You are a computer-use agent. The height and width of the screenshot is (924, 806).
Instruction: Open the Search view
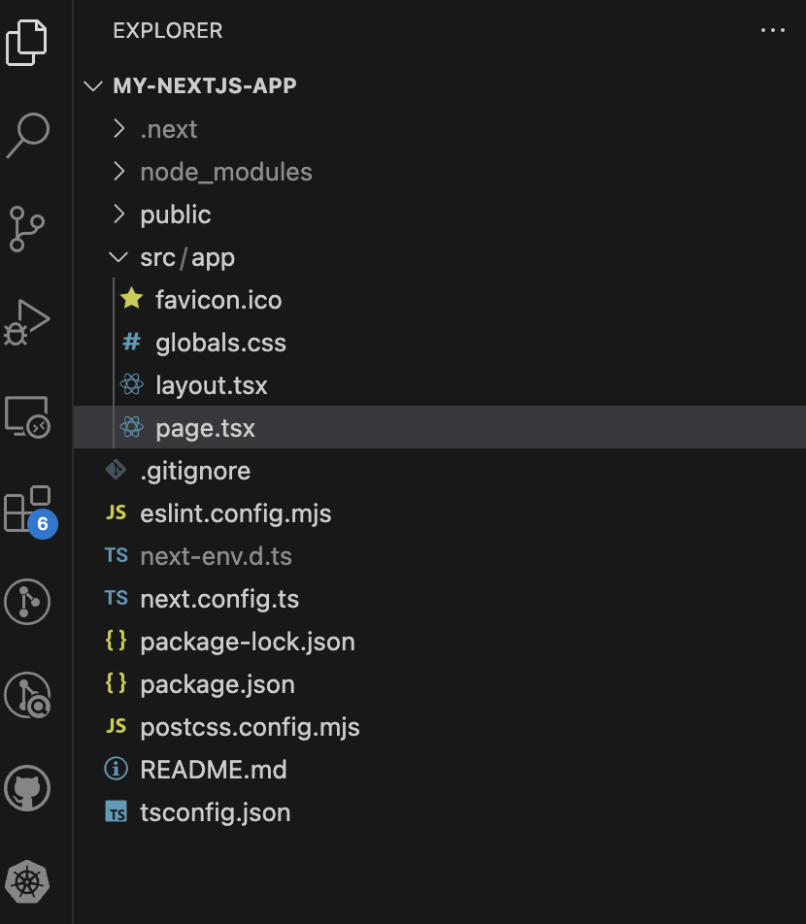[x=28, y=136]
